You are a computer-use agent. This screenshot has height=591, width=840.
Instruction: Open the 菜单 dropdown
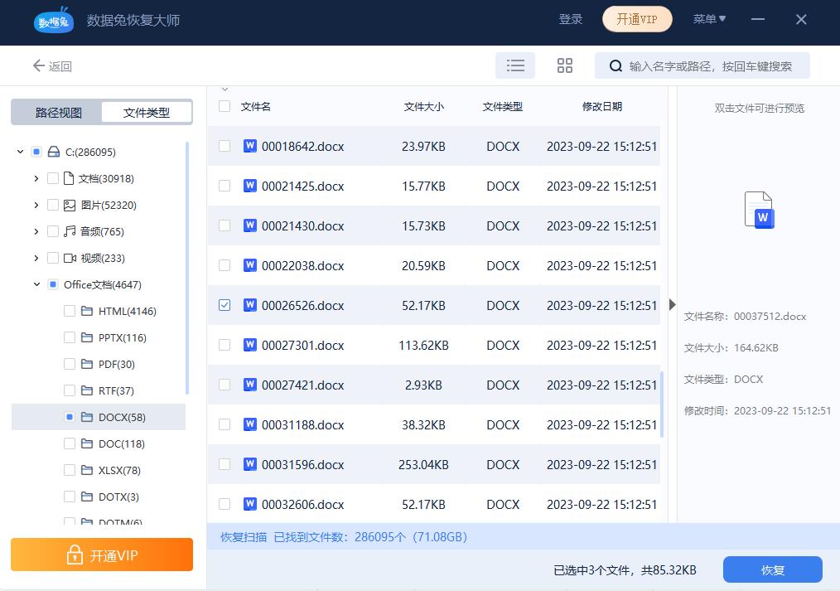pos(709,18)
